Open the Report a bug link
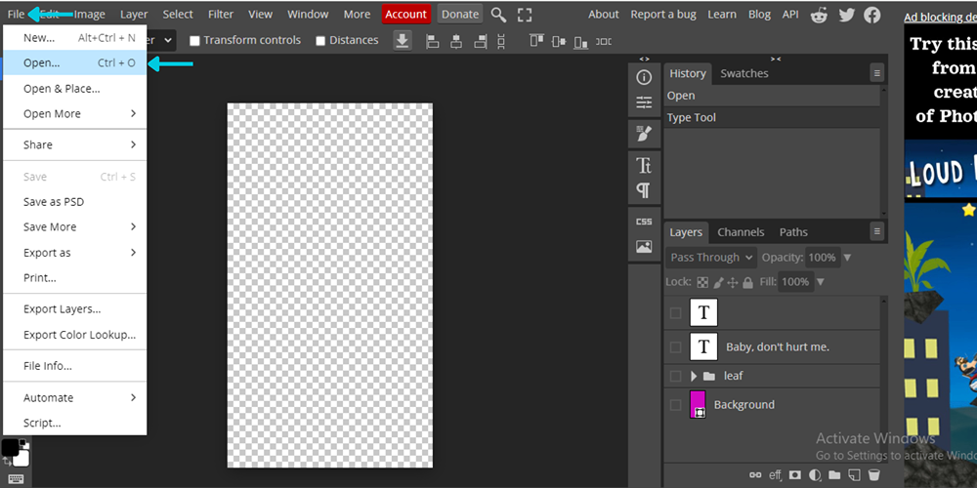977x488 pixels. pos(662,15)
